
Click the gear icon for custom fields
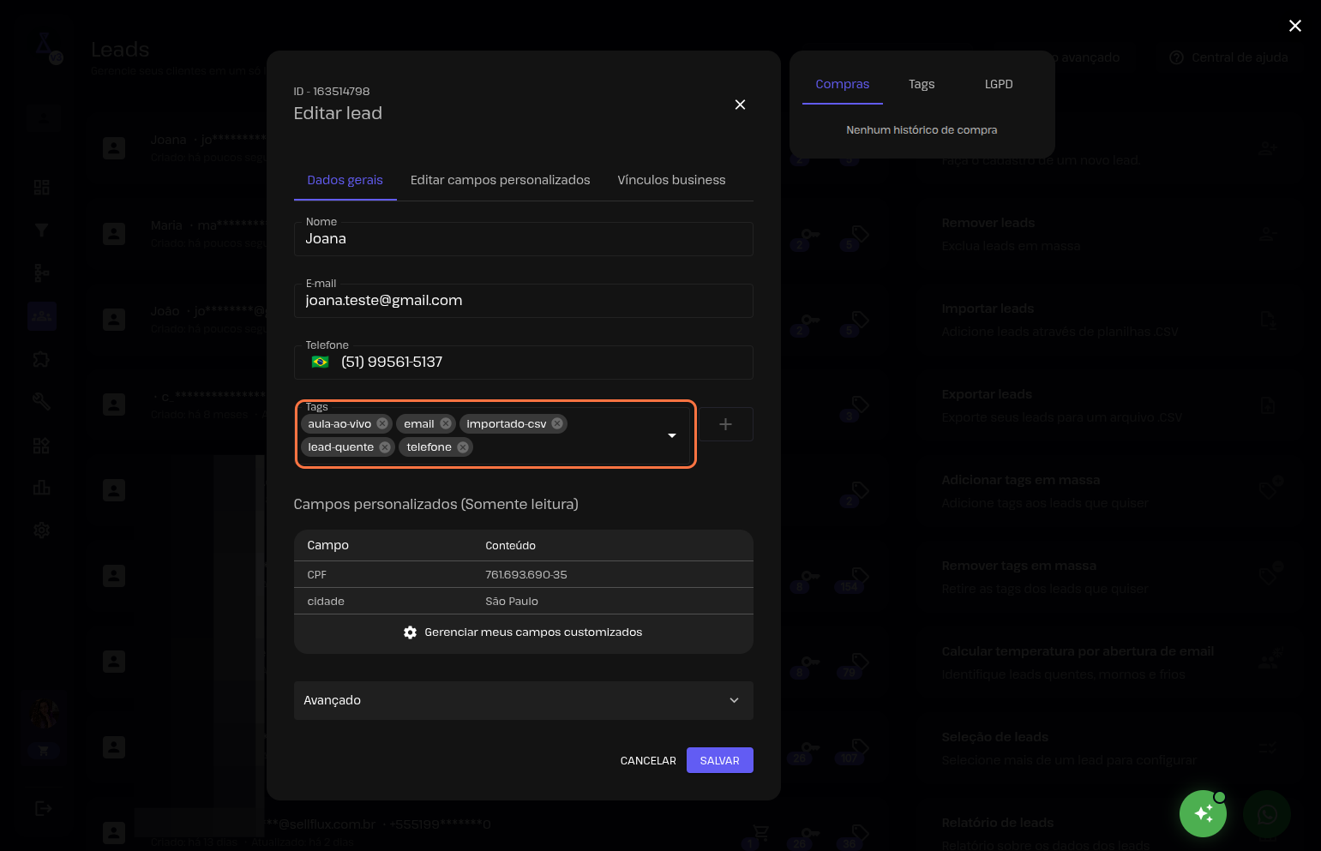pyautogui.click(x=410, y=632)
